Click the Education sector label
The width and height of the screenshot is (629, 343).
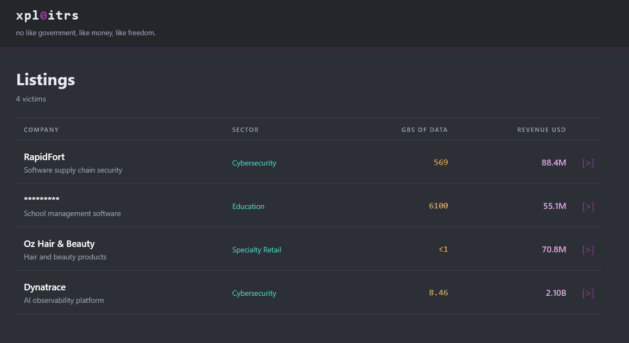tap(249, 206)
